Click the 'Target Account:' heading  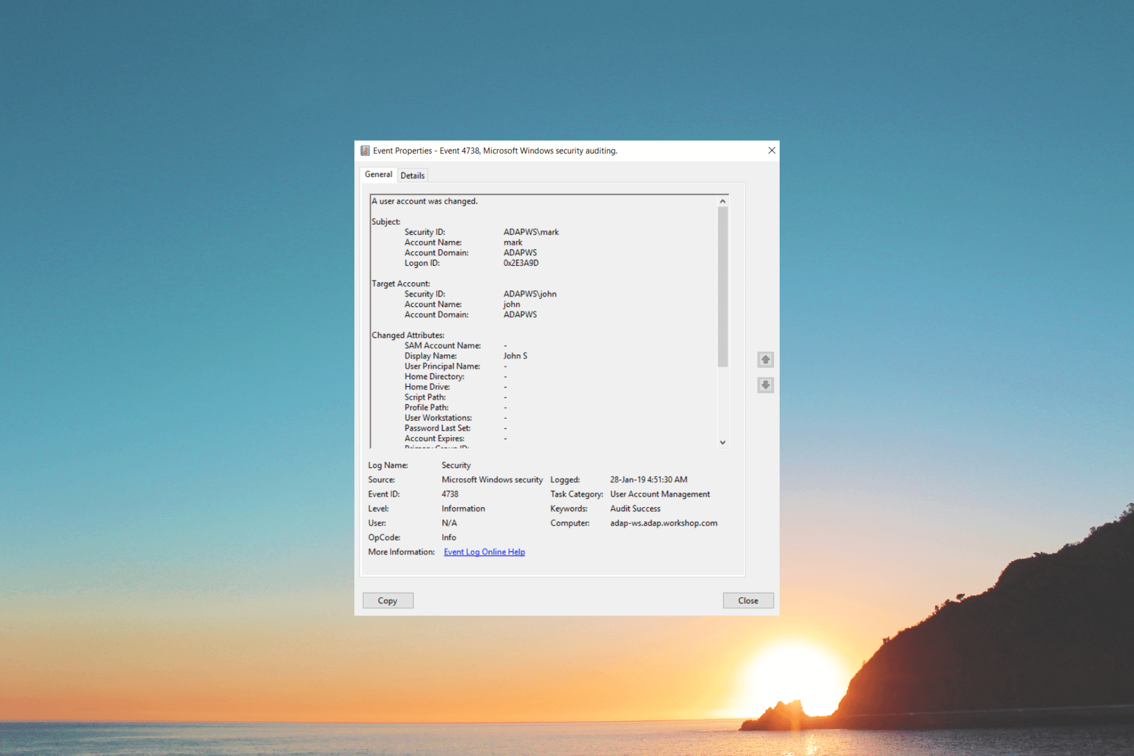400,284
